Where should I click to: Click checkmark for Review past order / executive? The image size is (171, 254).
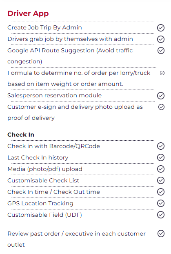[161, 234]
